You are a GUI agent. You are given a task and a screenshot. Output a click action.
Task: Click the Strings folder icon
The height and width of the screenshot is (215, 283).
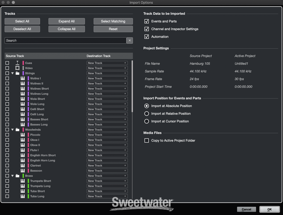[x=17, y=73]
